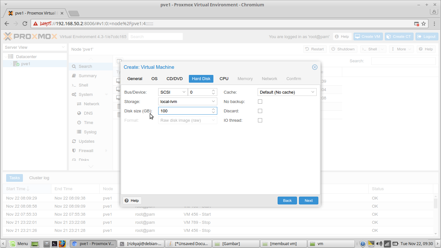Switch to the OS tab

pos(155,79)
